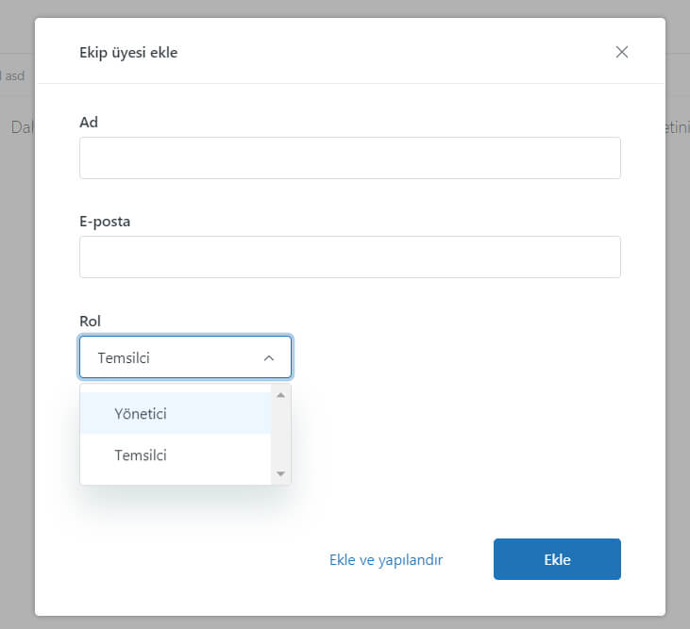Collapse the Rol list using the chevron arrow
Viewport: 690px width, 629px height.
coord(269,358)
